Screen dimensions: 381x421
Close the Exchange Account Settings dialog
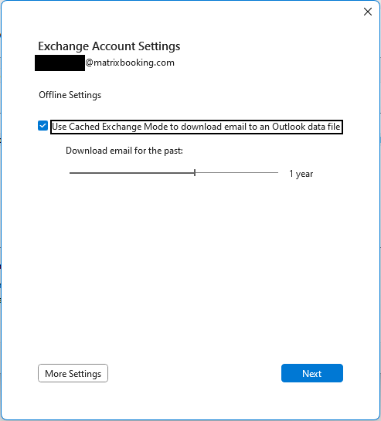pyautogui.click(x=368, y=12)
